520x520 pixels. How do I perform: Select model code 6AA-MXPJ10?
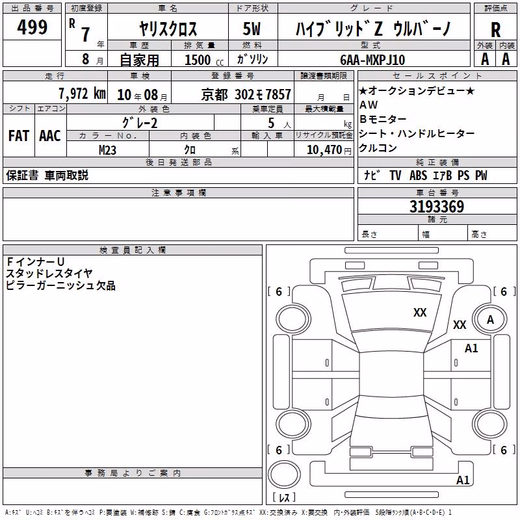coord(372,60)
